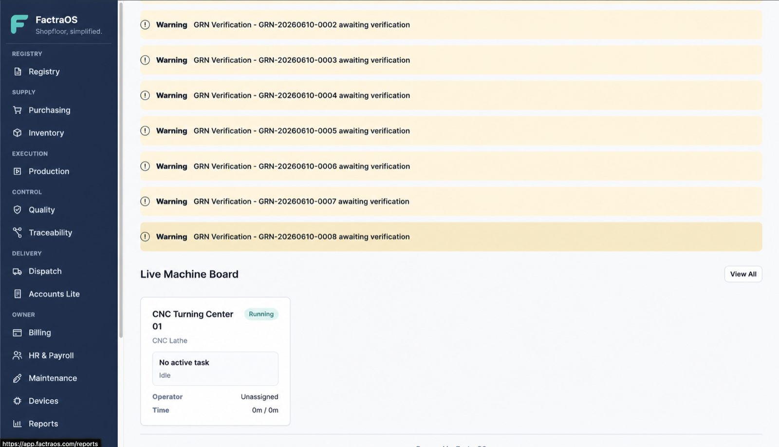Click the Maintenance wrench icon
Image resolution: width=779 pixels, height=447 pixels.
click(18, 378)
